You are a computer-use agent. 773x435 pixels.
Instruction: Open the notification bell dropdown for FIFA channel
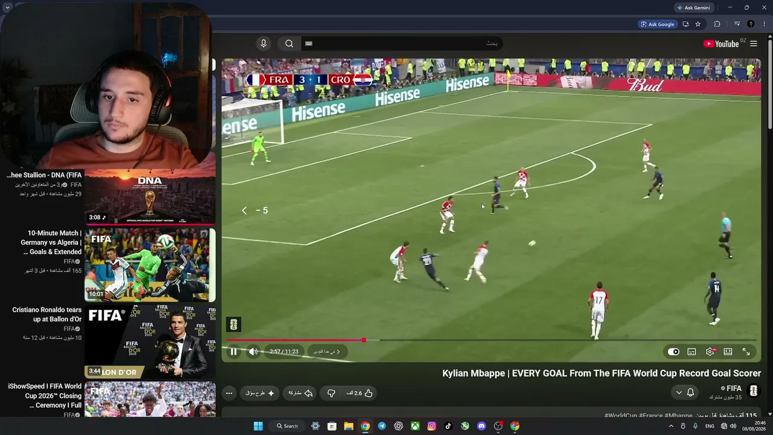[685, 393]
